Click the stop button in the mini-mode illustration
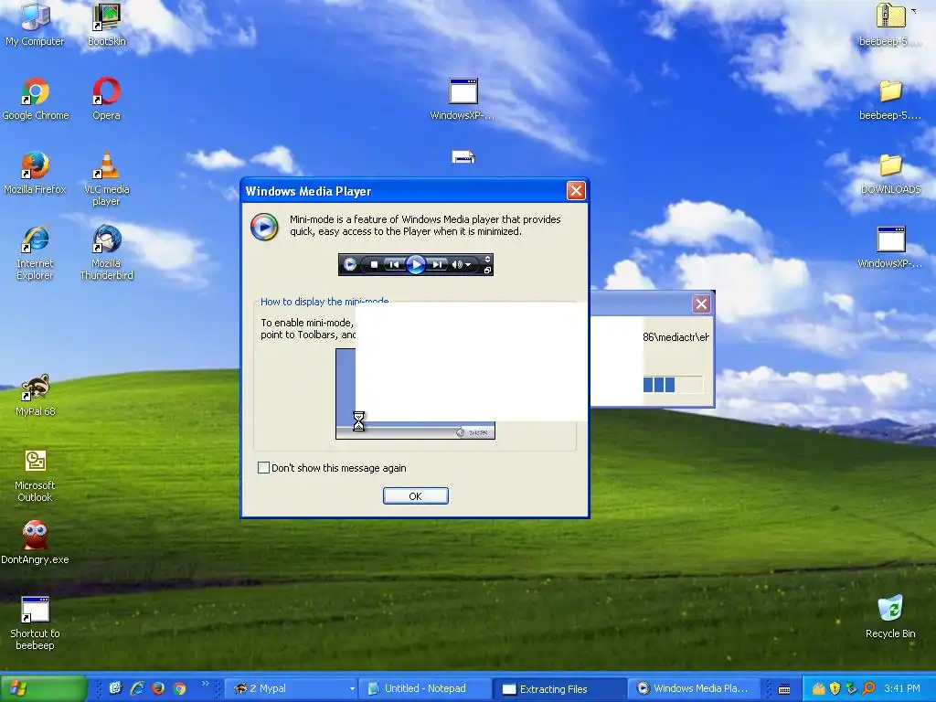 click(x=374, y=264)
